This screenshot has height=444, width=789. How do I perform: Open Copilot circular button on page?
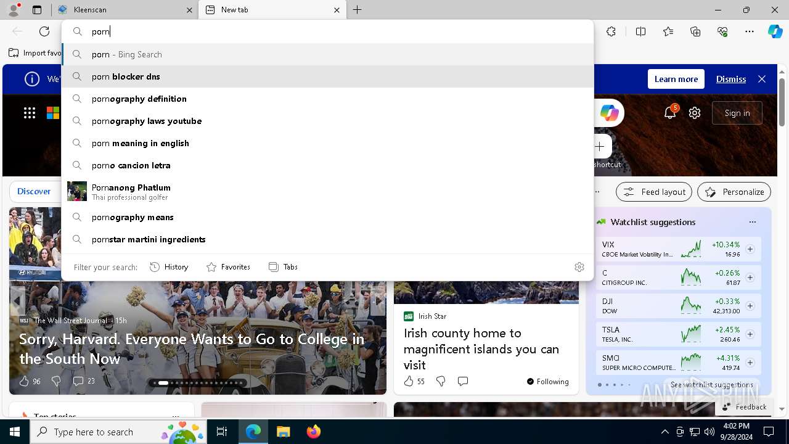[609, 113]
